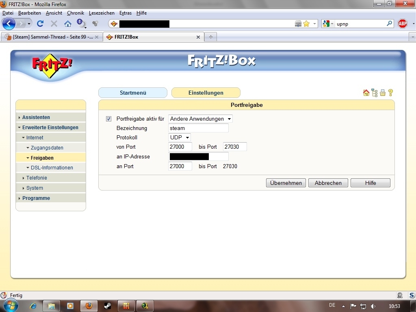The image size is (416, 312).
Task: Open DSL-Informationen in sidebar
Action: (x=52, y=168)
